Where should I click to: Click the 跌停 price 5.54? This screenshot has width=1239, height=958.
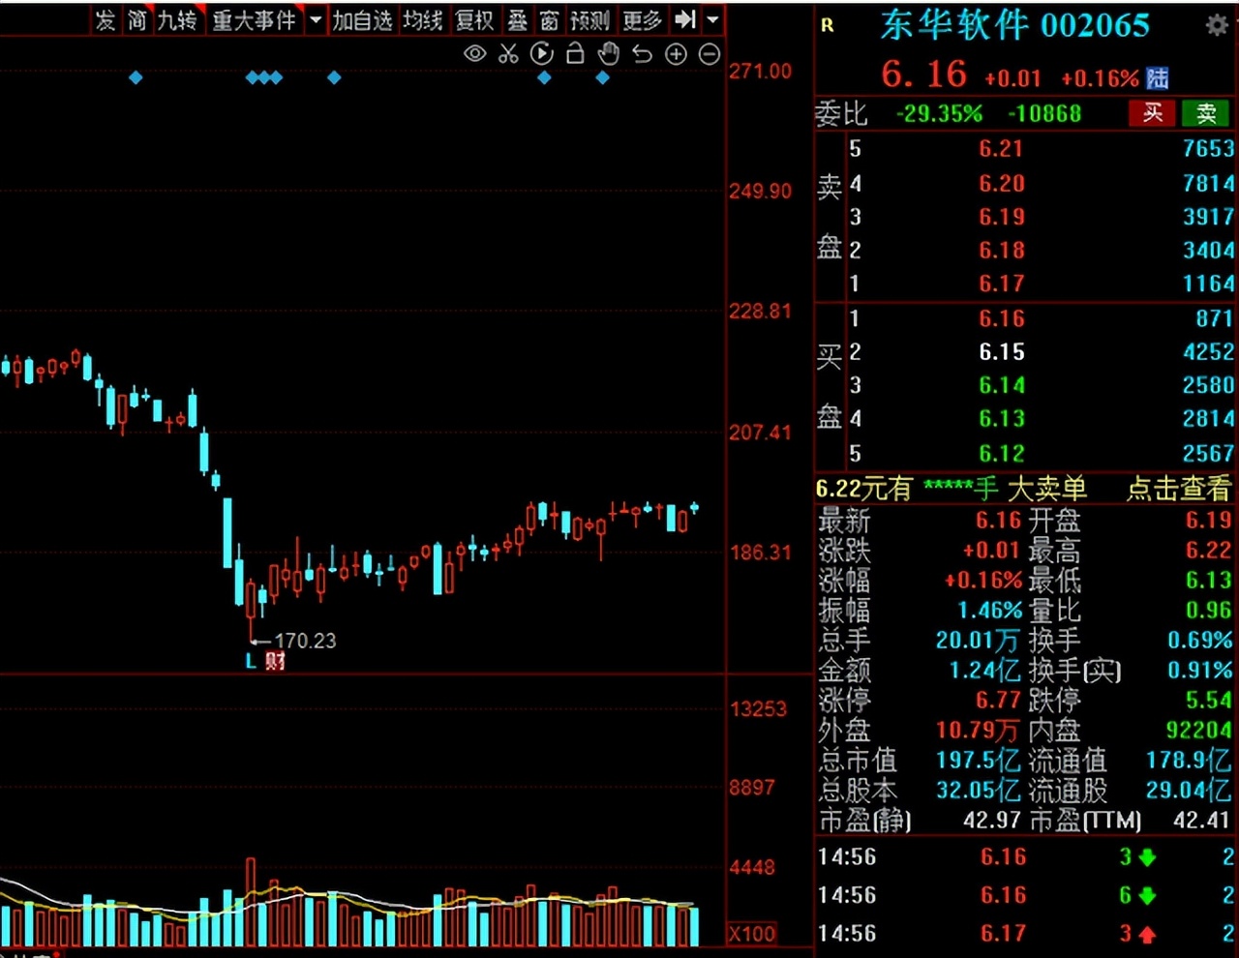click(x=1209, y=700)
